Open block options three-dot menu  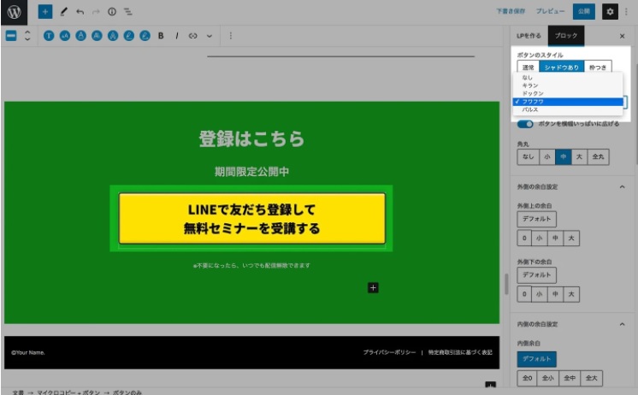(231, 36)
